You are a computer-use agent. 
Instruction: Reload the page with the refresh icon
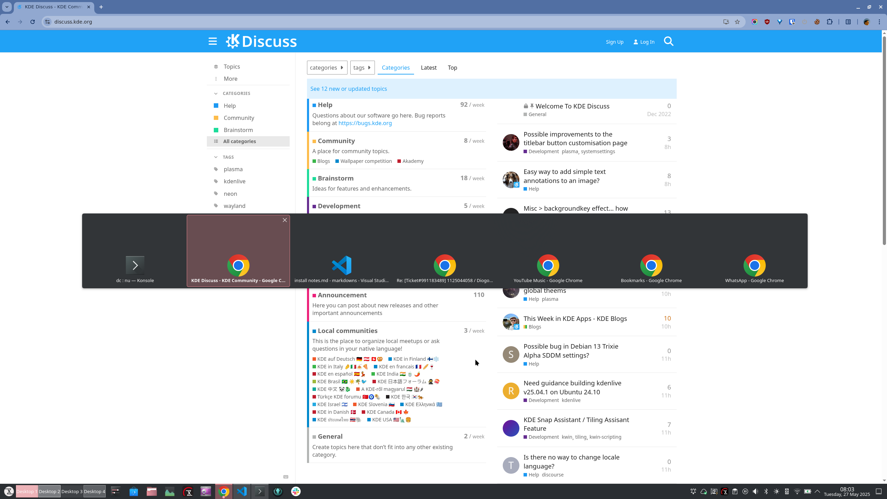pyautogui.click(x=33, y=22)
